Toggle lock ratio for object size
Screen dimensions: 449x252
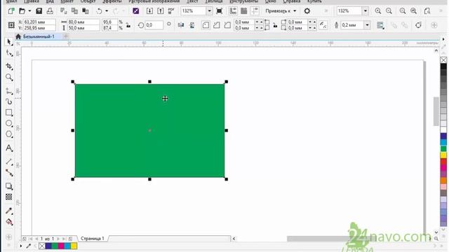[x=128, y=25]
